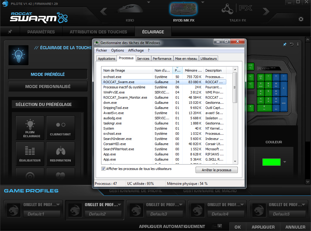Click the Task Manager window title icon

(97, 42)
